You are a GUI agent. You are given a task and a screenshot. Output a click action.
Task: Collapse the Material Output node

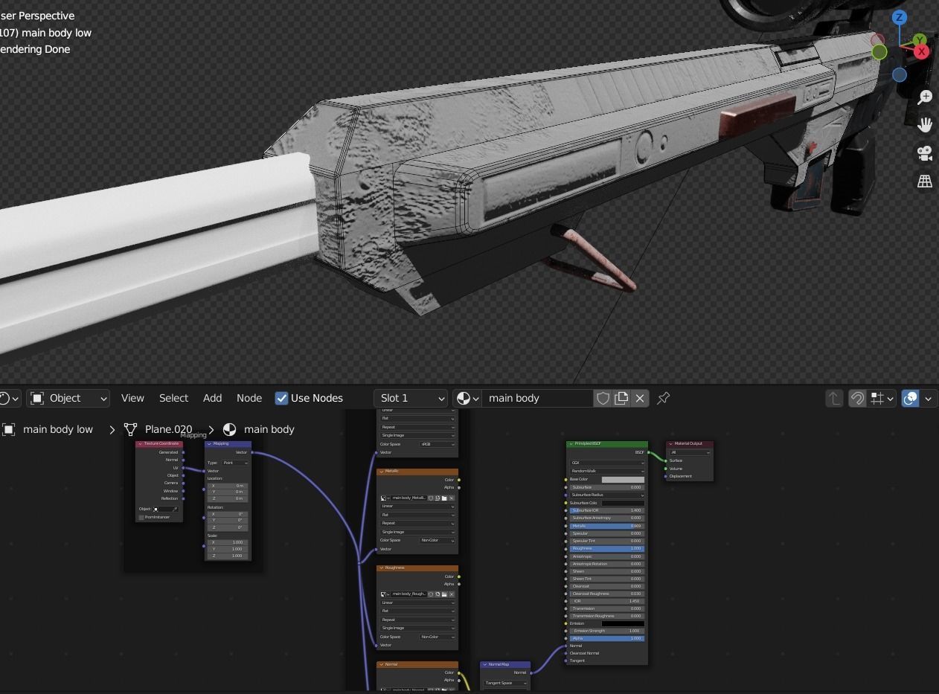pyautogui.click(x=670, y=444)
